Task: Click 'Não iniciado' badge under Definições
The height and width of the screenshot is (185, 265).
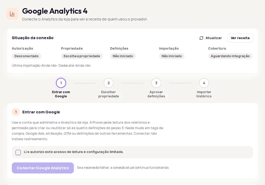Action: click(x=123, y=56)
